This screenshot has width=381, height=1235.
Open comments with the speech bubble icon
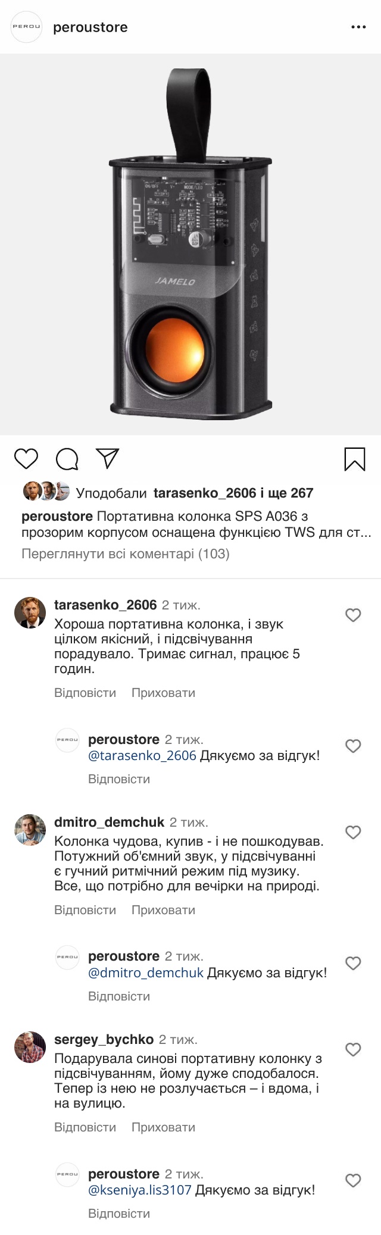(x=67, y=459)
